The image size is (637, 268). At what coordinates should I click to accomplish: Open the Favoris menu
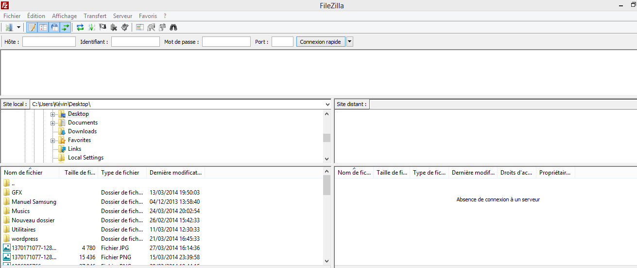[148, 16]
